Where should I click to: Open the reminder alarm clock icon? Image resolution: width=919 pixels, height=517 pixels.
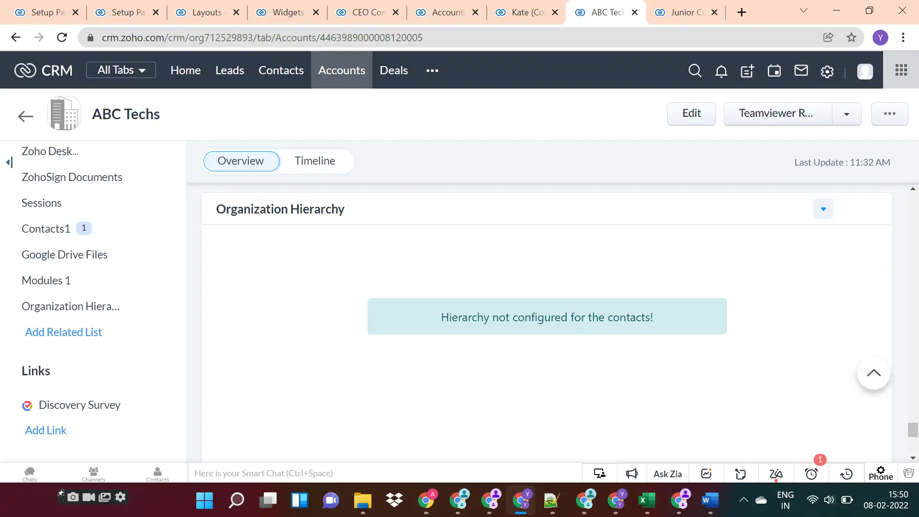coord(811,473)
